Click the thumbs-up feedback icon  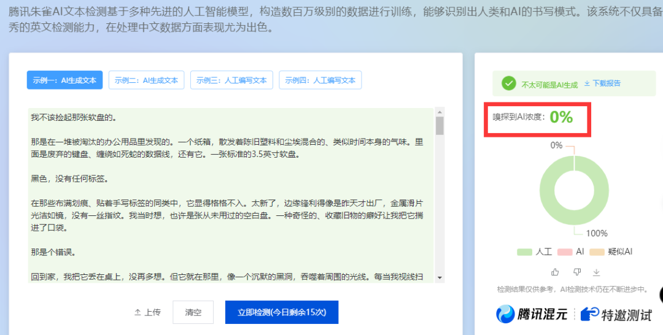coord(555,272)
